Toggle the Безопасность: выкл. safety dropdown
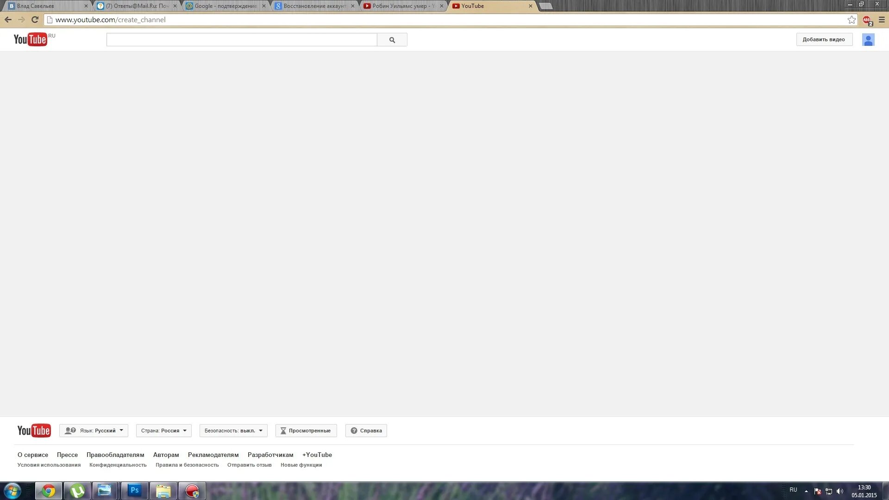This screenshot has height=500, width=889. (233, 431)
